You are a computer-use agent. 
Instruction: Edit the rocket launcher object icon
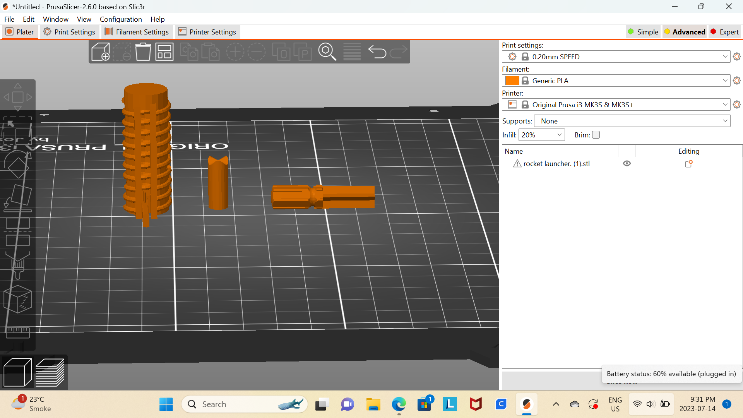(x=689, y=164)
